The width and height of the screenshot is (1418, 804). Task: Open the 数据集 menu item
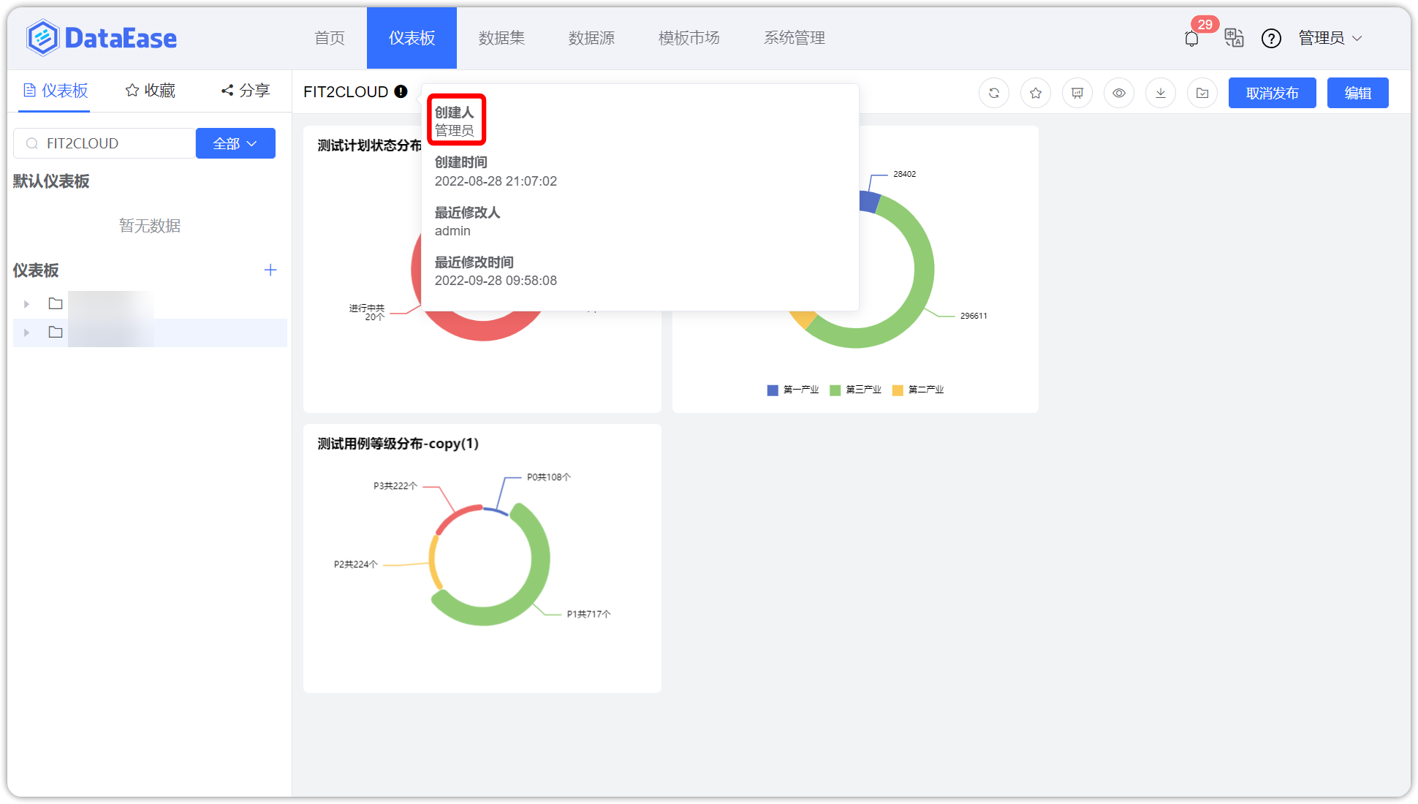pyautogui.click(x=501, y=38)
